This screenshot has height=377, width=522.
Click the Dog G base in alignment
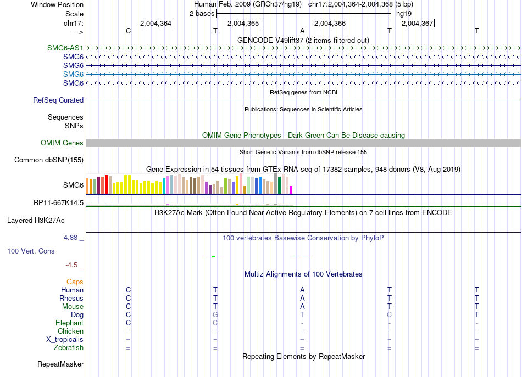pos(215,314)
